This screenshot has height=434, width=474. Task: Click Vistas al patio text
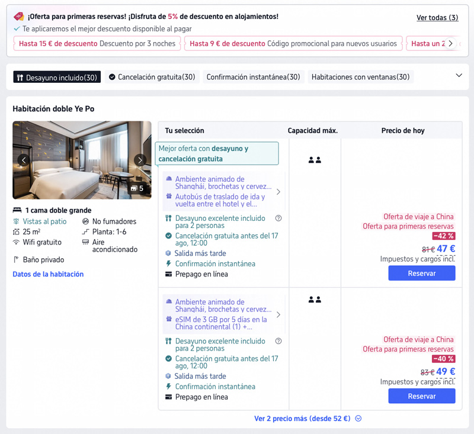(x=45, y=221)
